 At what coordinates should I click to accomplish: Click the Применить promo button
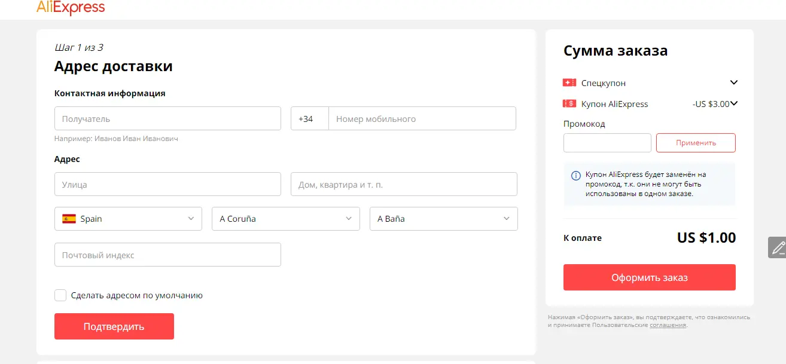coord(696,143)
